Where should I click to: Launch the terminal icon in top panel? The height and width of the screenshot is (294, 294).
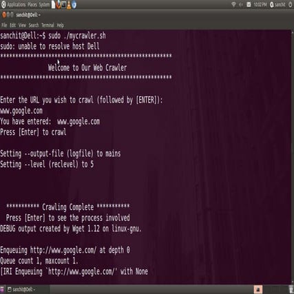click(64, 4)
